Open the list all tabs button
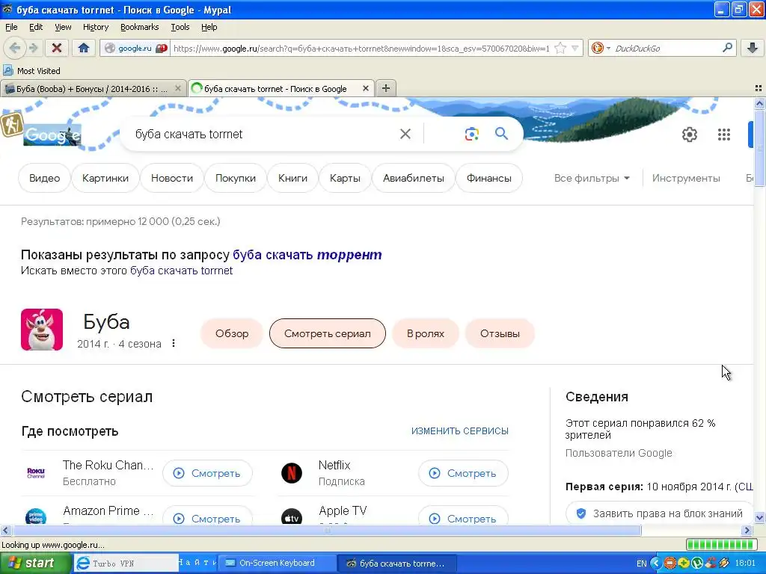The height and width of the screenshot is (574, 766). coord(759,88)
